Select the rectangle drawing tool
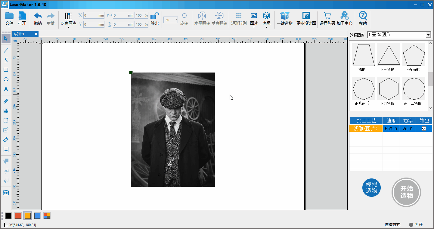Viewport: 434px width, 229px height. [6, 70]
